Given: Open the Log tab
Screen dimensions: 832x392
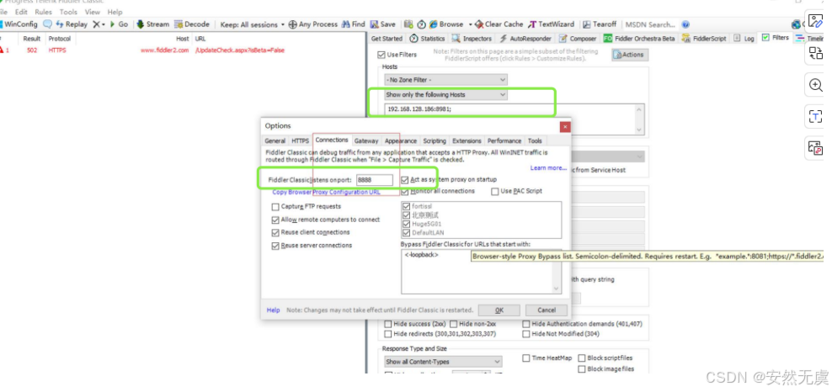Looking at the screenshot, I should (744, 39).
